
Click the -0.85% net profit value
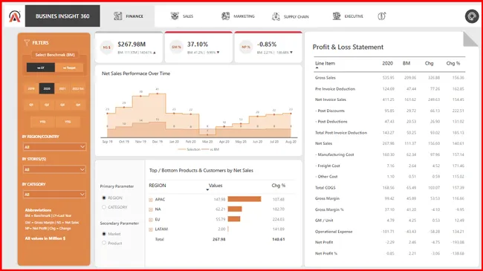[267, 45]
